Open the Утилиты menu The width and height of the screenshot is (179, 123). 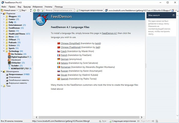[48, 7]
